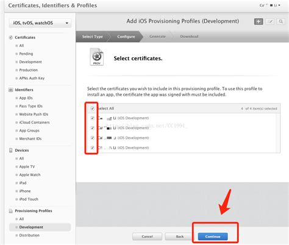Click the Certificates section icon
Image resolution: width=289 pixels, height=245 pixels.
[11, 37]
